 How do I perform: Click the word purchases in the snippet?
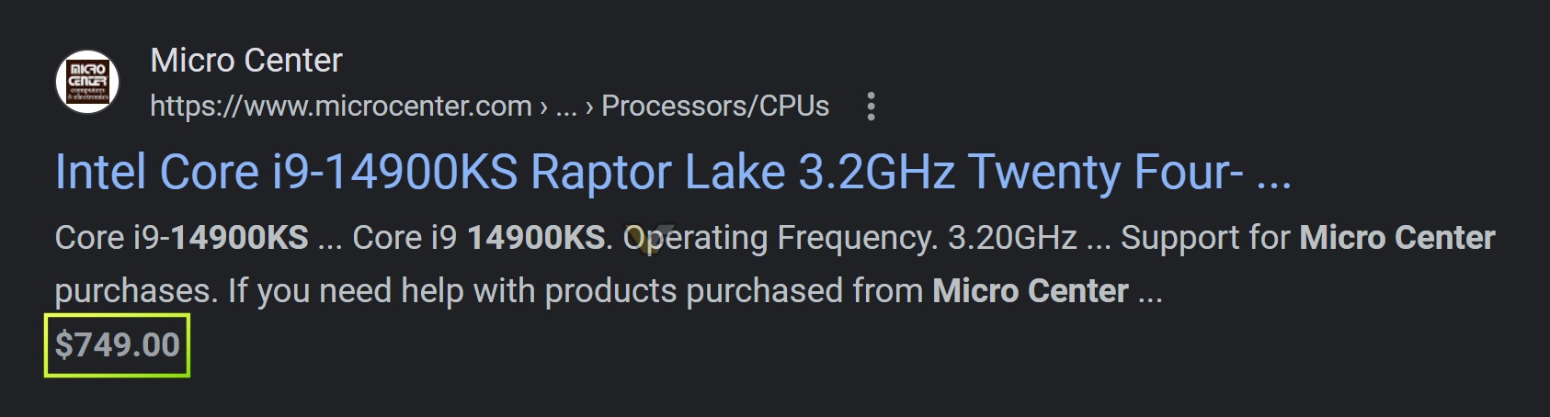coord(135,292)
